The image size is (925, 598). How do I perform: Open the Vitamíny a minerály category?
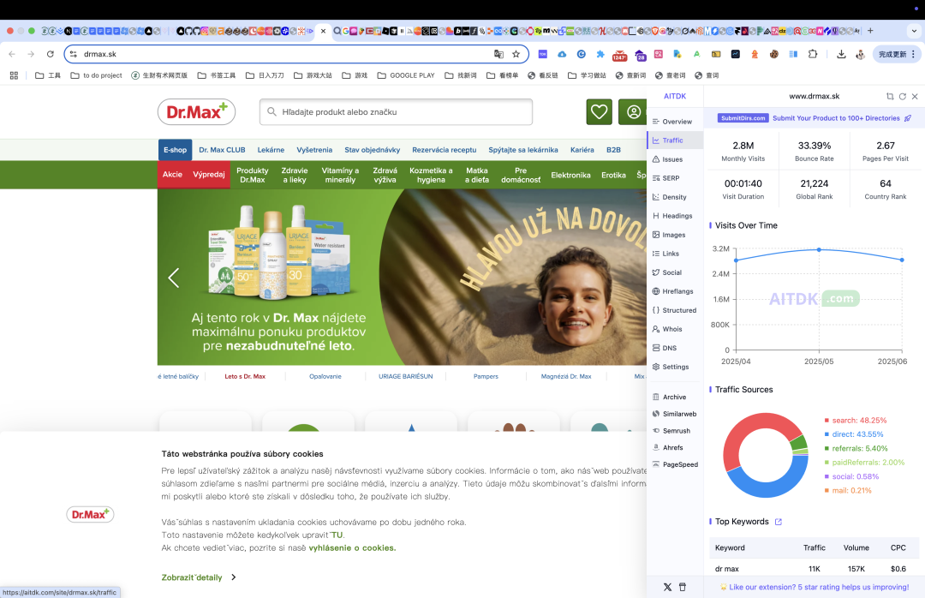340,176
